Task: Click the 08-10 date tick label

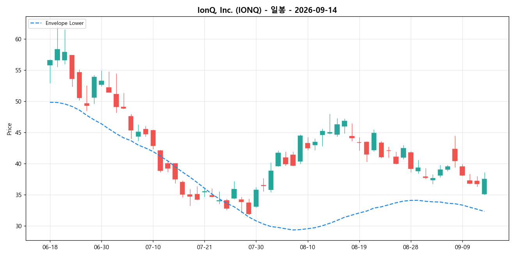Action: coord(307,247)
